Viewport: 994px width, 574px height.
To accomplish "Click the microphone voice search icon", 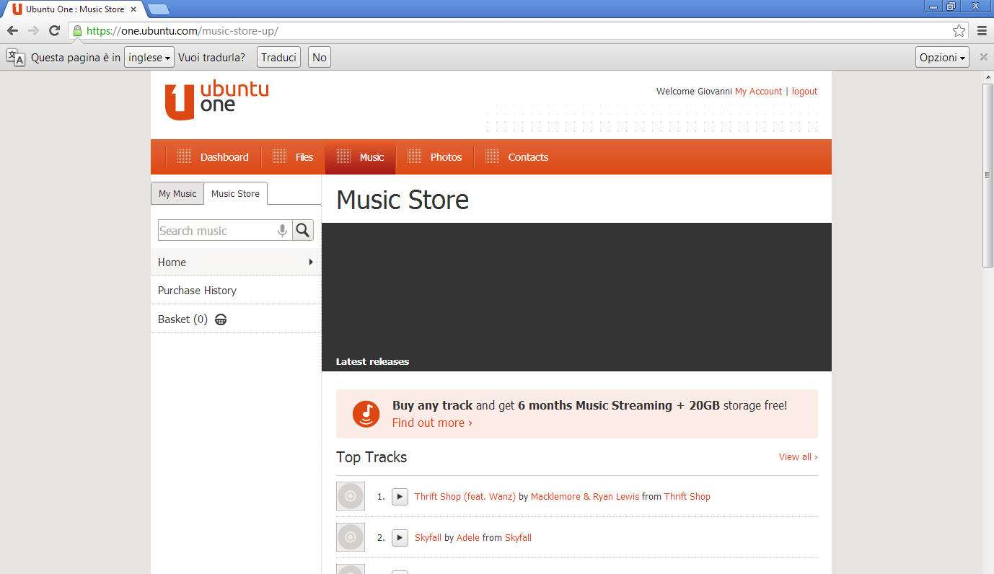I will (x=282, y=230).
